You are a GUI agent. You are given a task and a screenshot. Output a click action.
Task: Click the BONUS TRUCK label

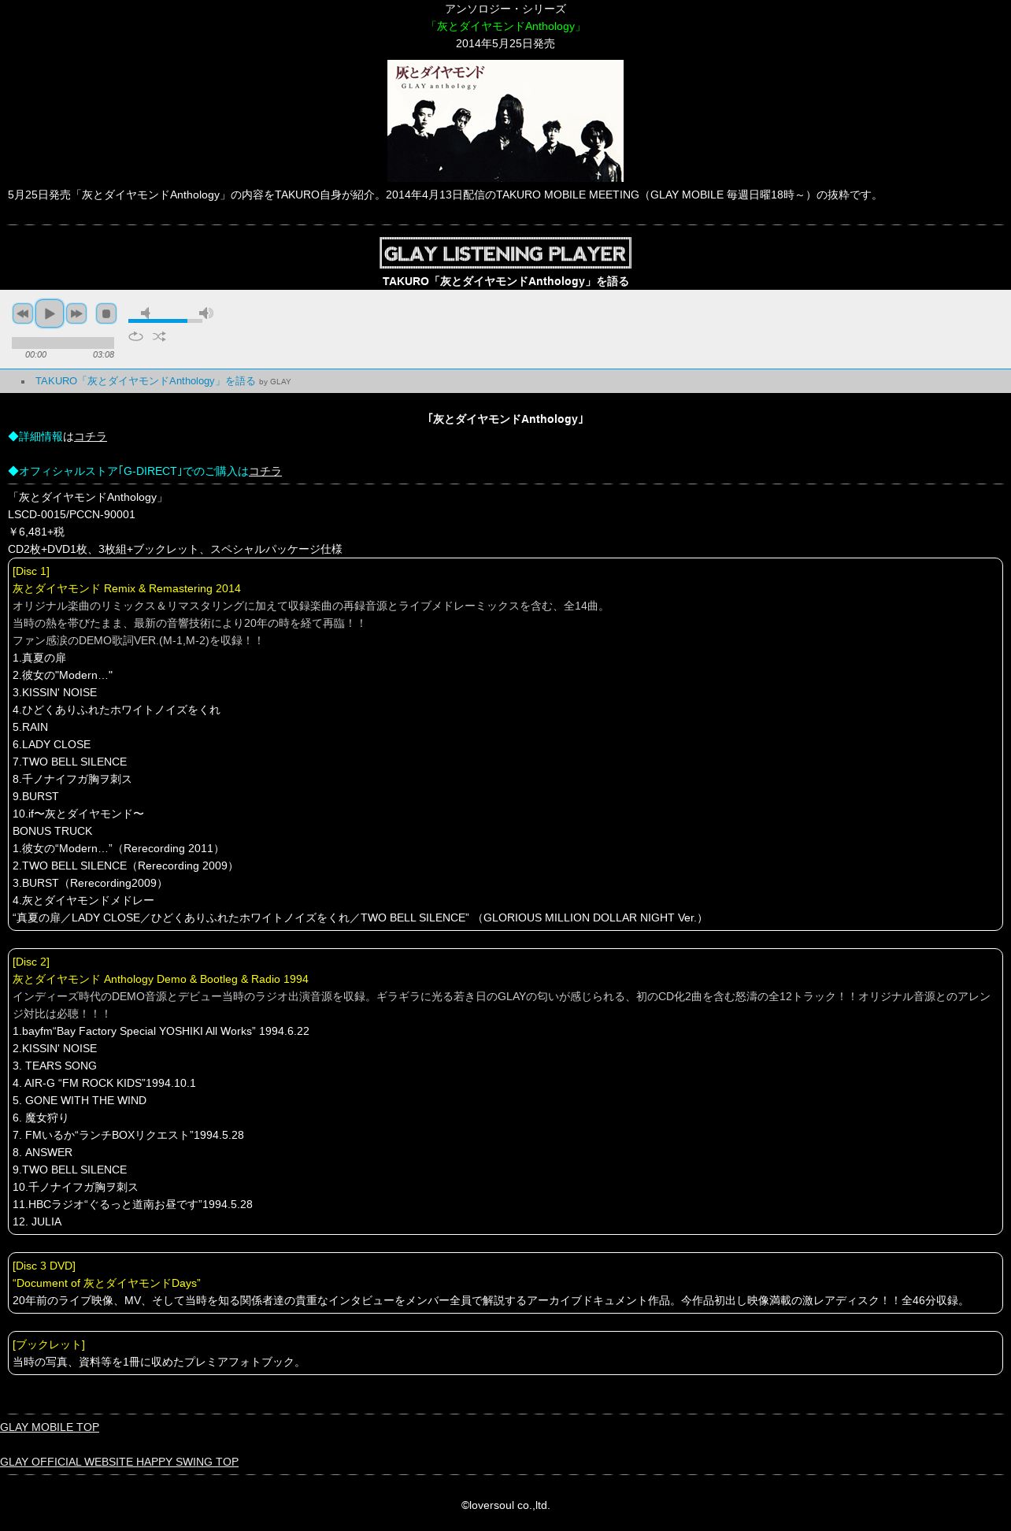click(x=52, y=831)
